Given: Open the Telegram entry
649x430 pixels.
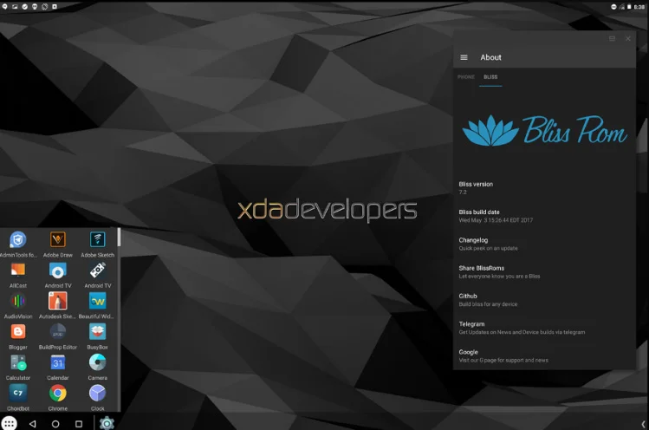Looking at the screenshot, I should 544,328.
